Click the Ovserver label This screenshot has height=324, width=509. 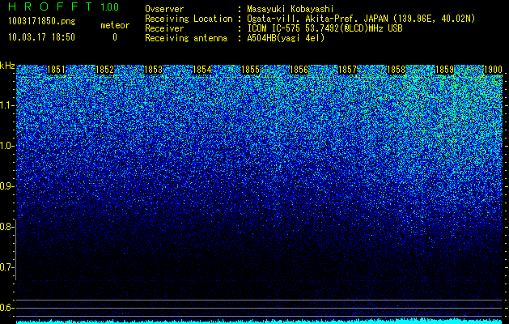click(x=164, y=9)
